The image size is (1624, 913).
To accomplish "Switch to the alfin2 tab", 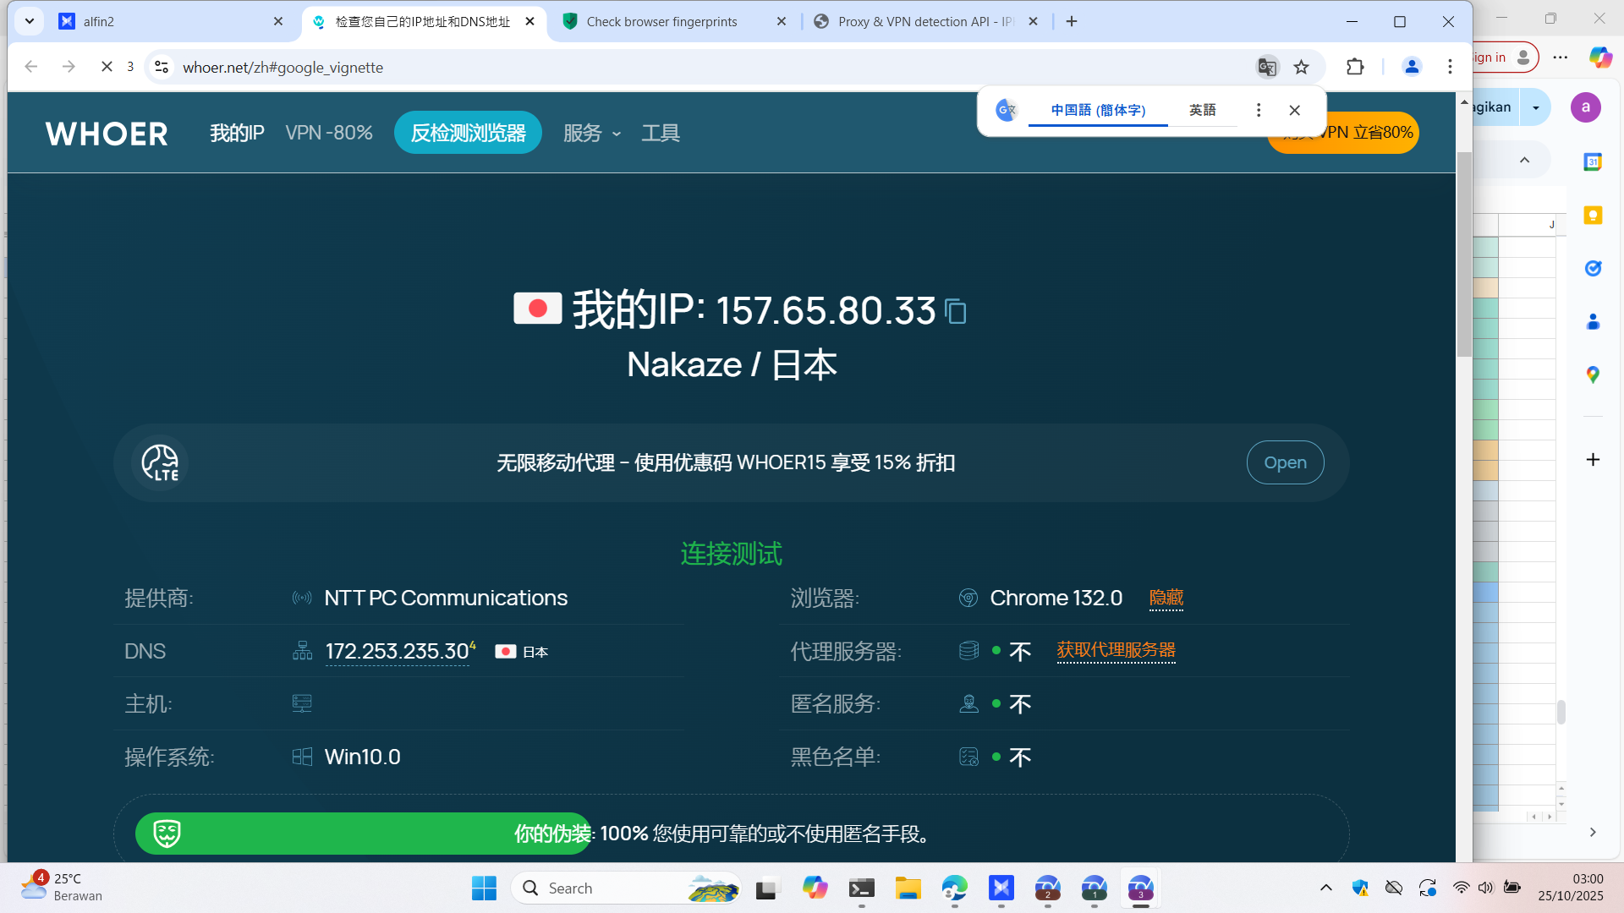I will (x=169, y=21).
